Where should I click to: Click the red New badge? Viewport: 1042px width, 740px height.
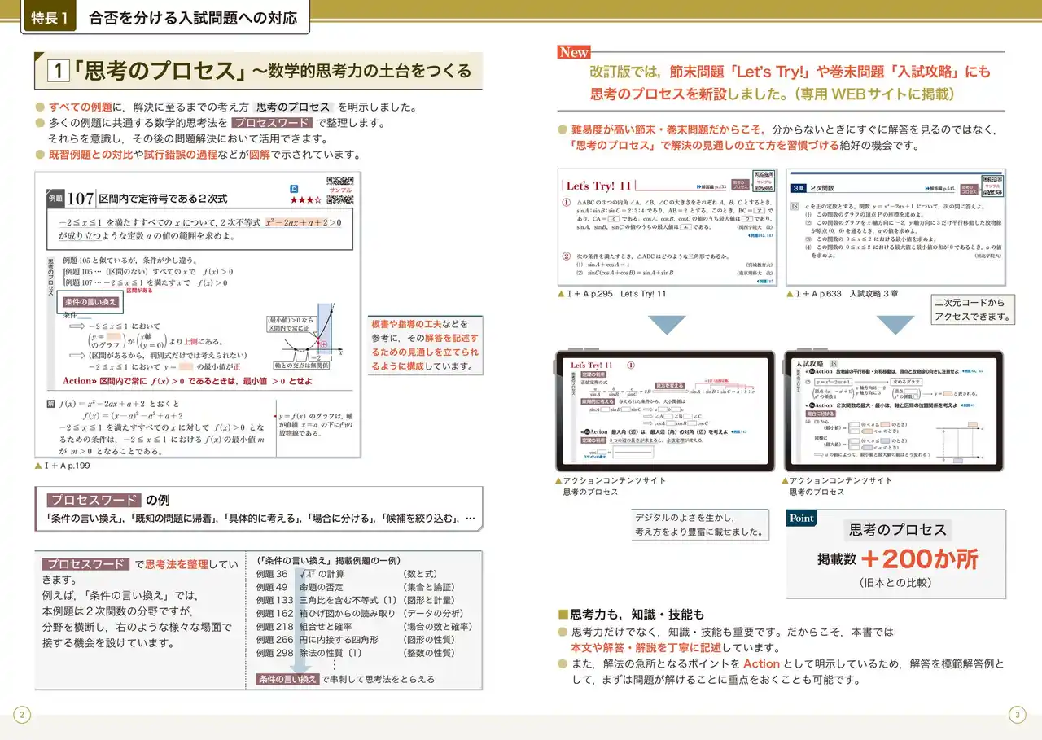click(x=573, y=52)
